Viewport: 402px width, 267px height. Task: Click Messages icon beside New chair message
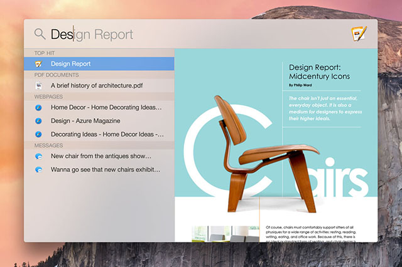click(x=39, y=156)
